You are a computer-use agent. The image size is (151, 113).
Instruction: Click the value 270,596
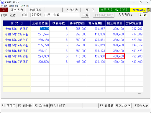coord(43,62)
